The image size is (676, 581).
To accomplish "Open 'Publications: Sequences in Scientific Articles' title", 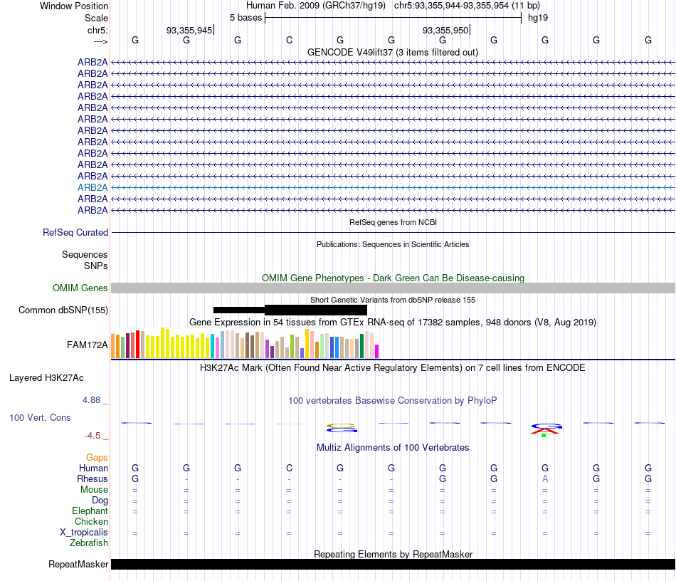I will [x=393, y=244].
